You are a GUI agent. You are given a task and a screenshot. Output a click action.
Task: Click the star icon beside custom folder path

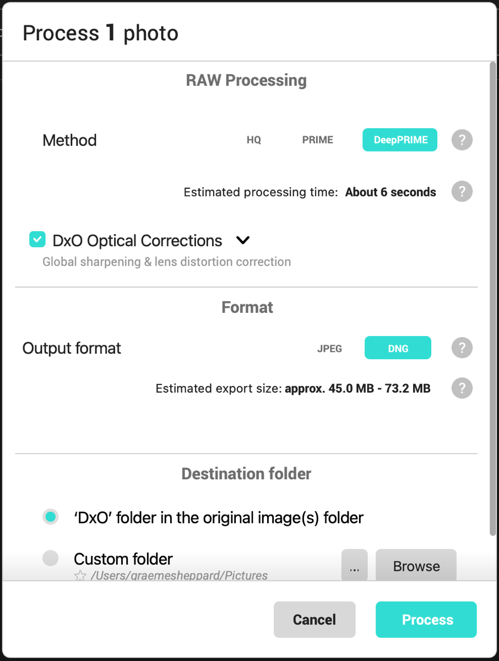(80, 576)
